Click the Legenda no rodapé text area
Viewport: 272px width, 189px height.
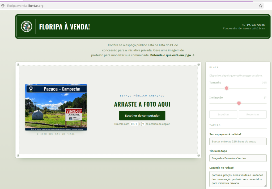click(238, 179)
